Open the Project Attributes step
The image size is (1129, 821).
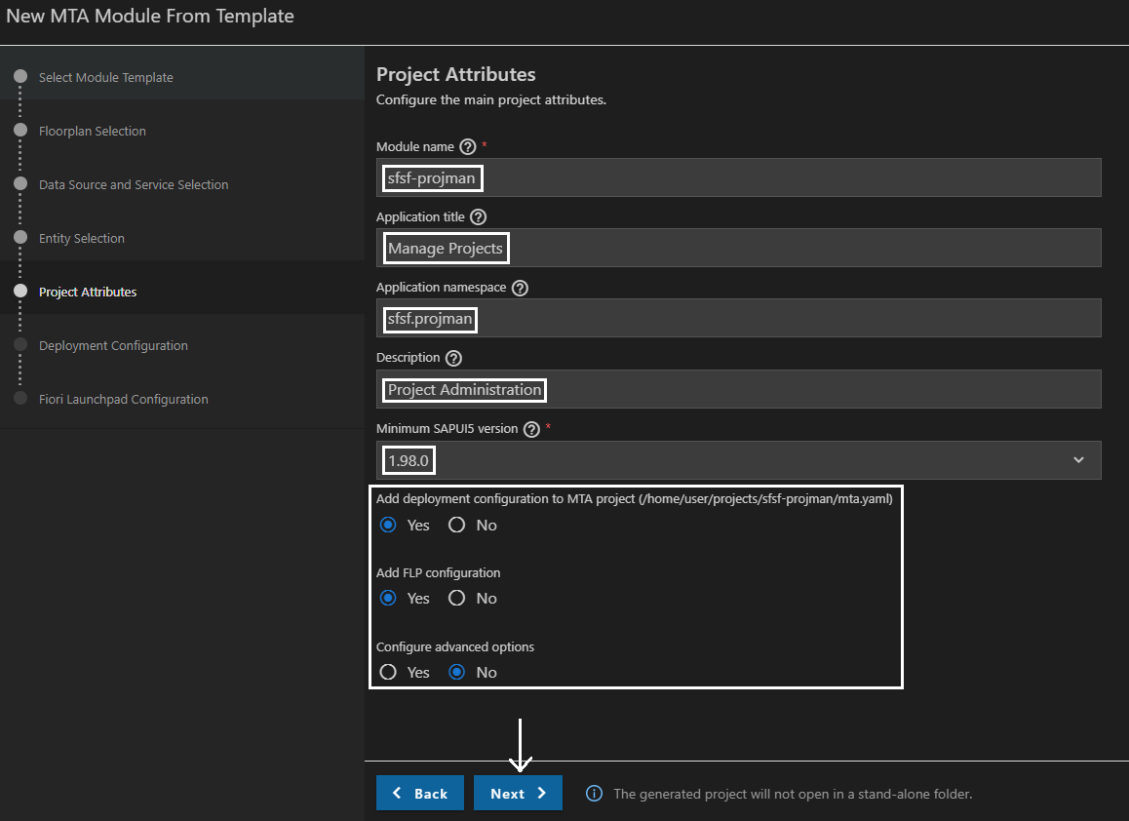[x=88, y=292]
